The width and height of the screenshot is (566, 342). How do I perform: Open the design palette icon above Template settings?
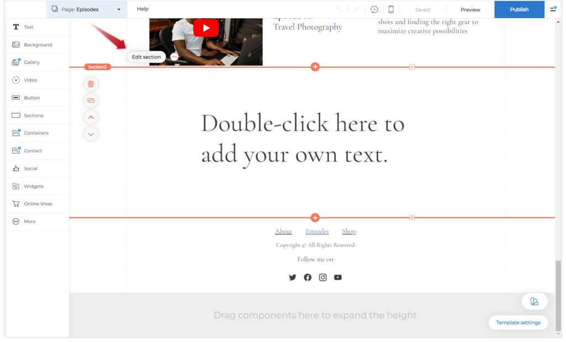[534, 301]
